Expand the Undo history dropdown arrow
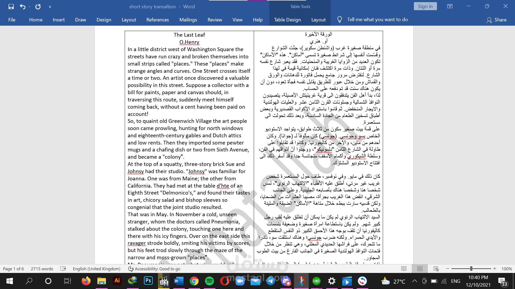 [x=30, y=6]
